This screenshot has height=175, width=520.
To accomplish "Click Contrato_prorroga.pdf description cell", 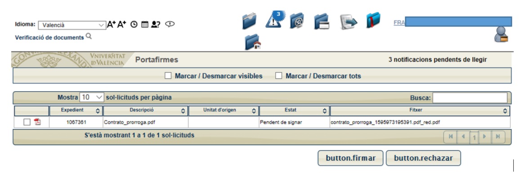I will coord(146,122).
